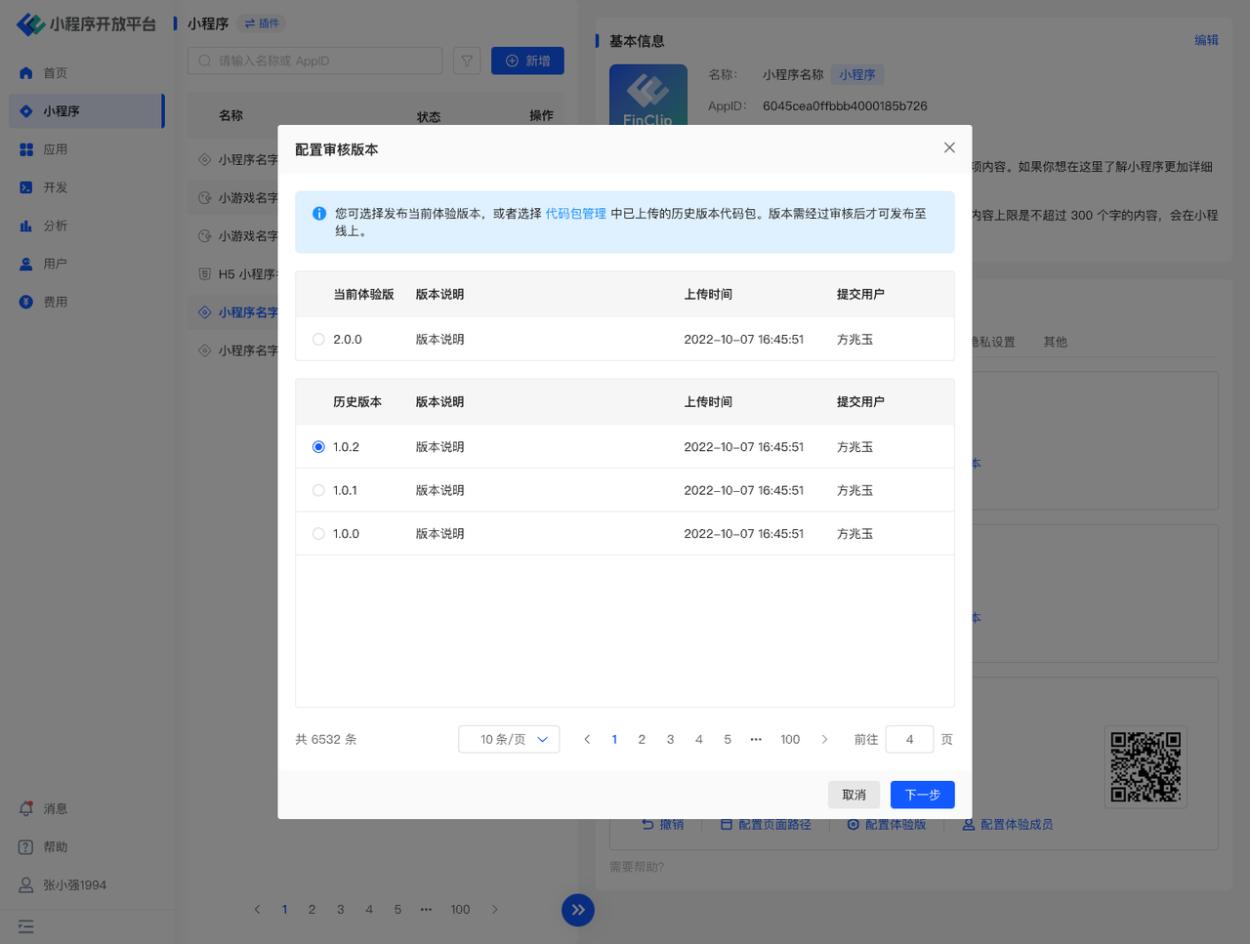Screen dimensions: 1250x944
Task: Open the 10 条/页 page size dropdown
Action: pyautogui.click(x=509, y=739)
